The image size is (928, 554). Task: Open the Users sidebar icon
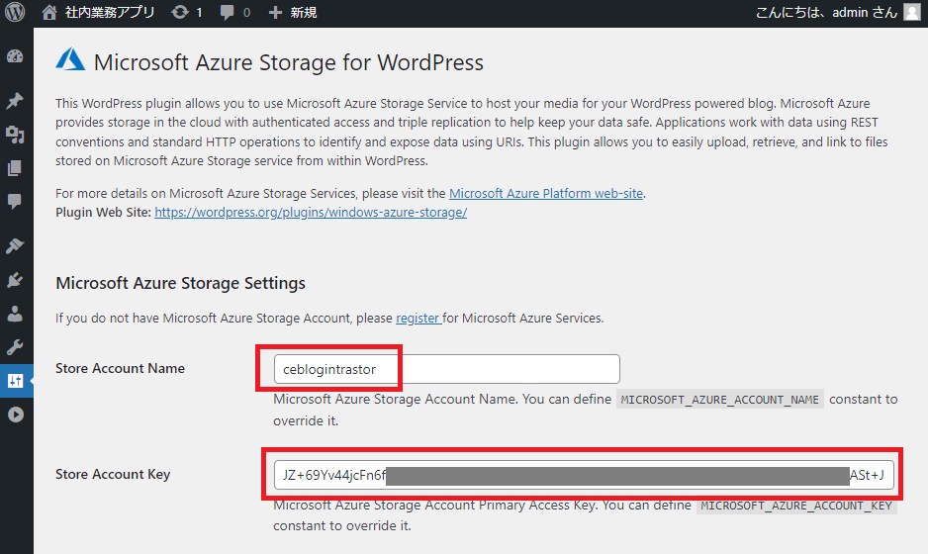click(x=15, y=313)
